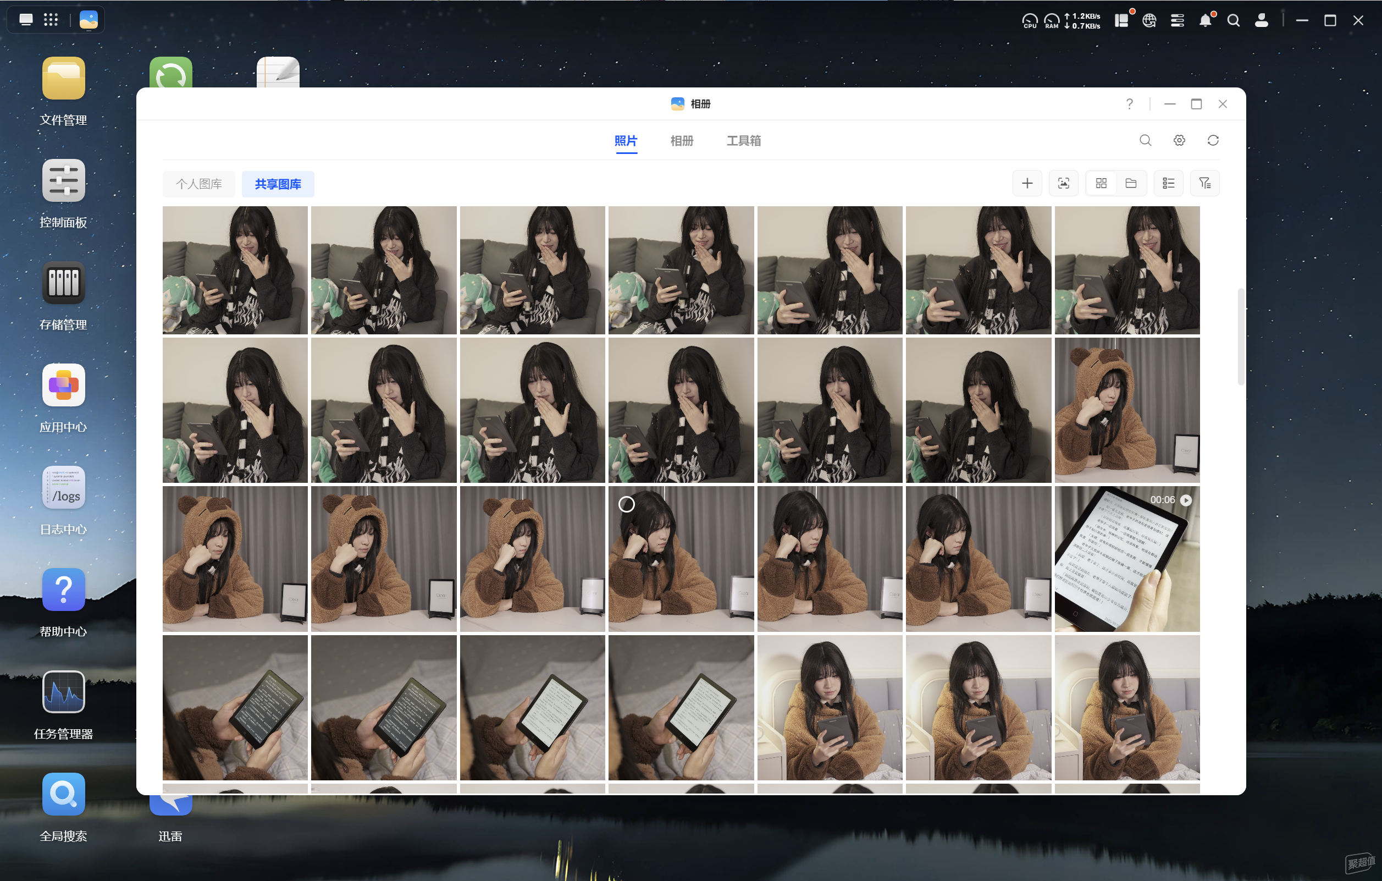Image resolution: width=1382 pixels, height=881 pixels.
Task: Select the 个人图库 library
Action: 198,184
